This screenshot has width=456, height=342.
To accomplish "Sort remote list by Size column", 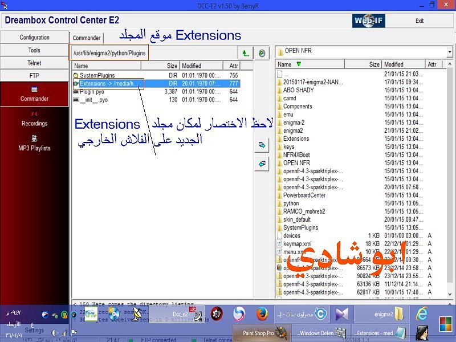I will 160,66.
